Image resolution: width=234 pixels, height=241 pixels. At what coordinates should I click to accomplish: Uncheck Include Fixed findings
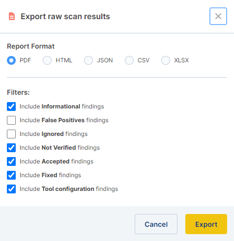click(x=11, y=175)
